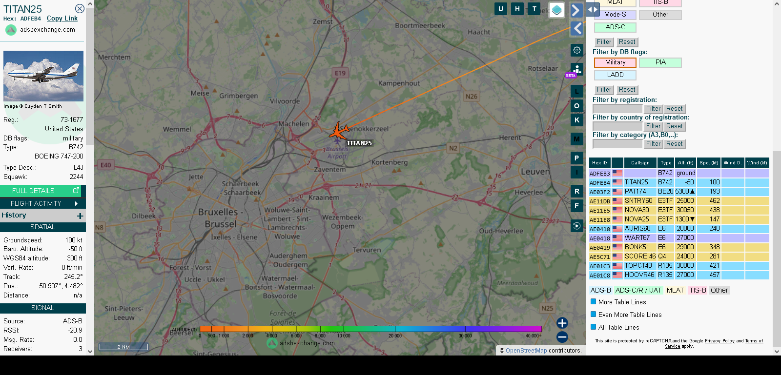Toggle the MLAT source filter
Screen dimensions: 781x375
point(615,2)
